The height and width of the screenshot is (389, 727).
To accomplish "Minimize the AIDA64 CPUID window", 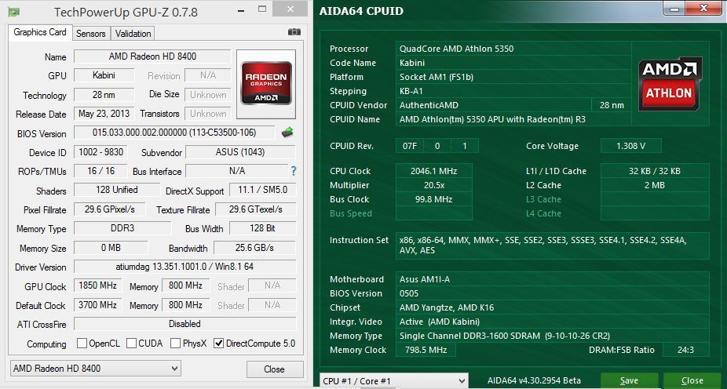I will [x=674, y=9].
